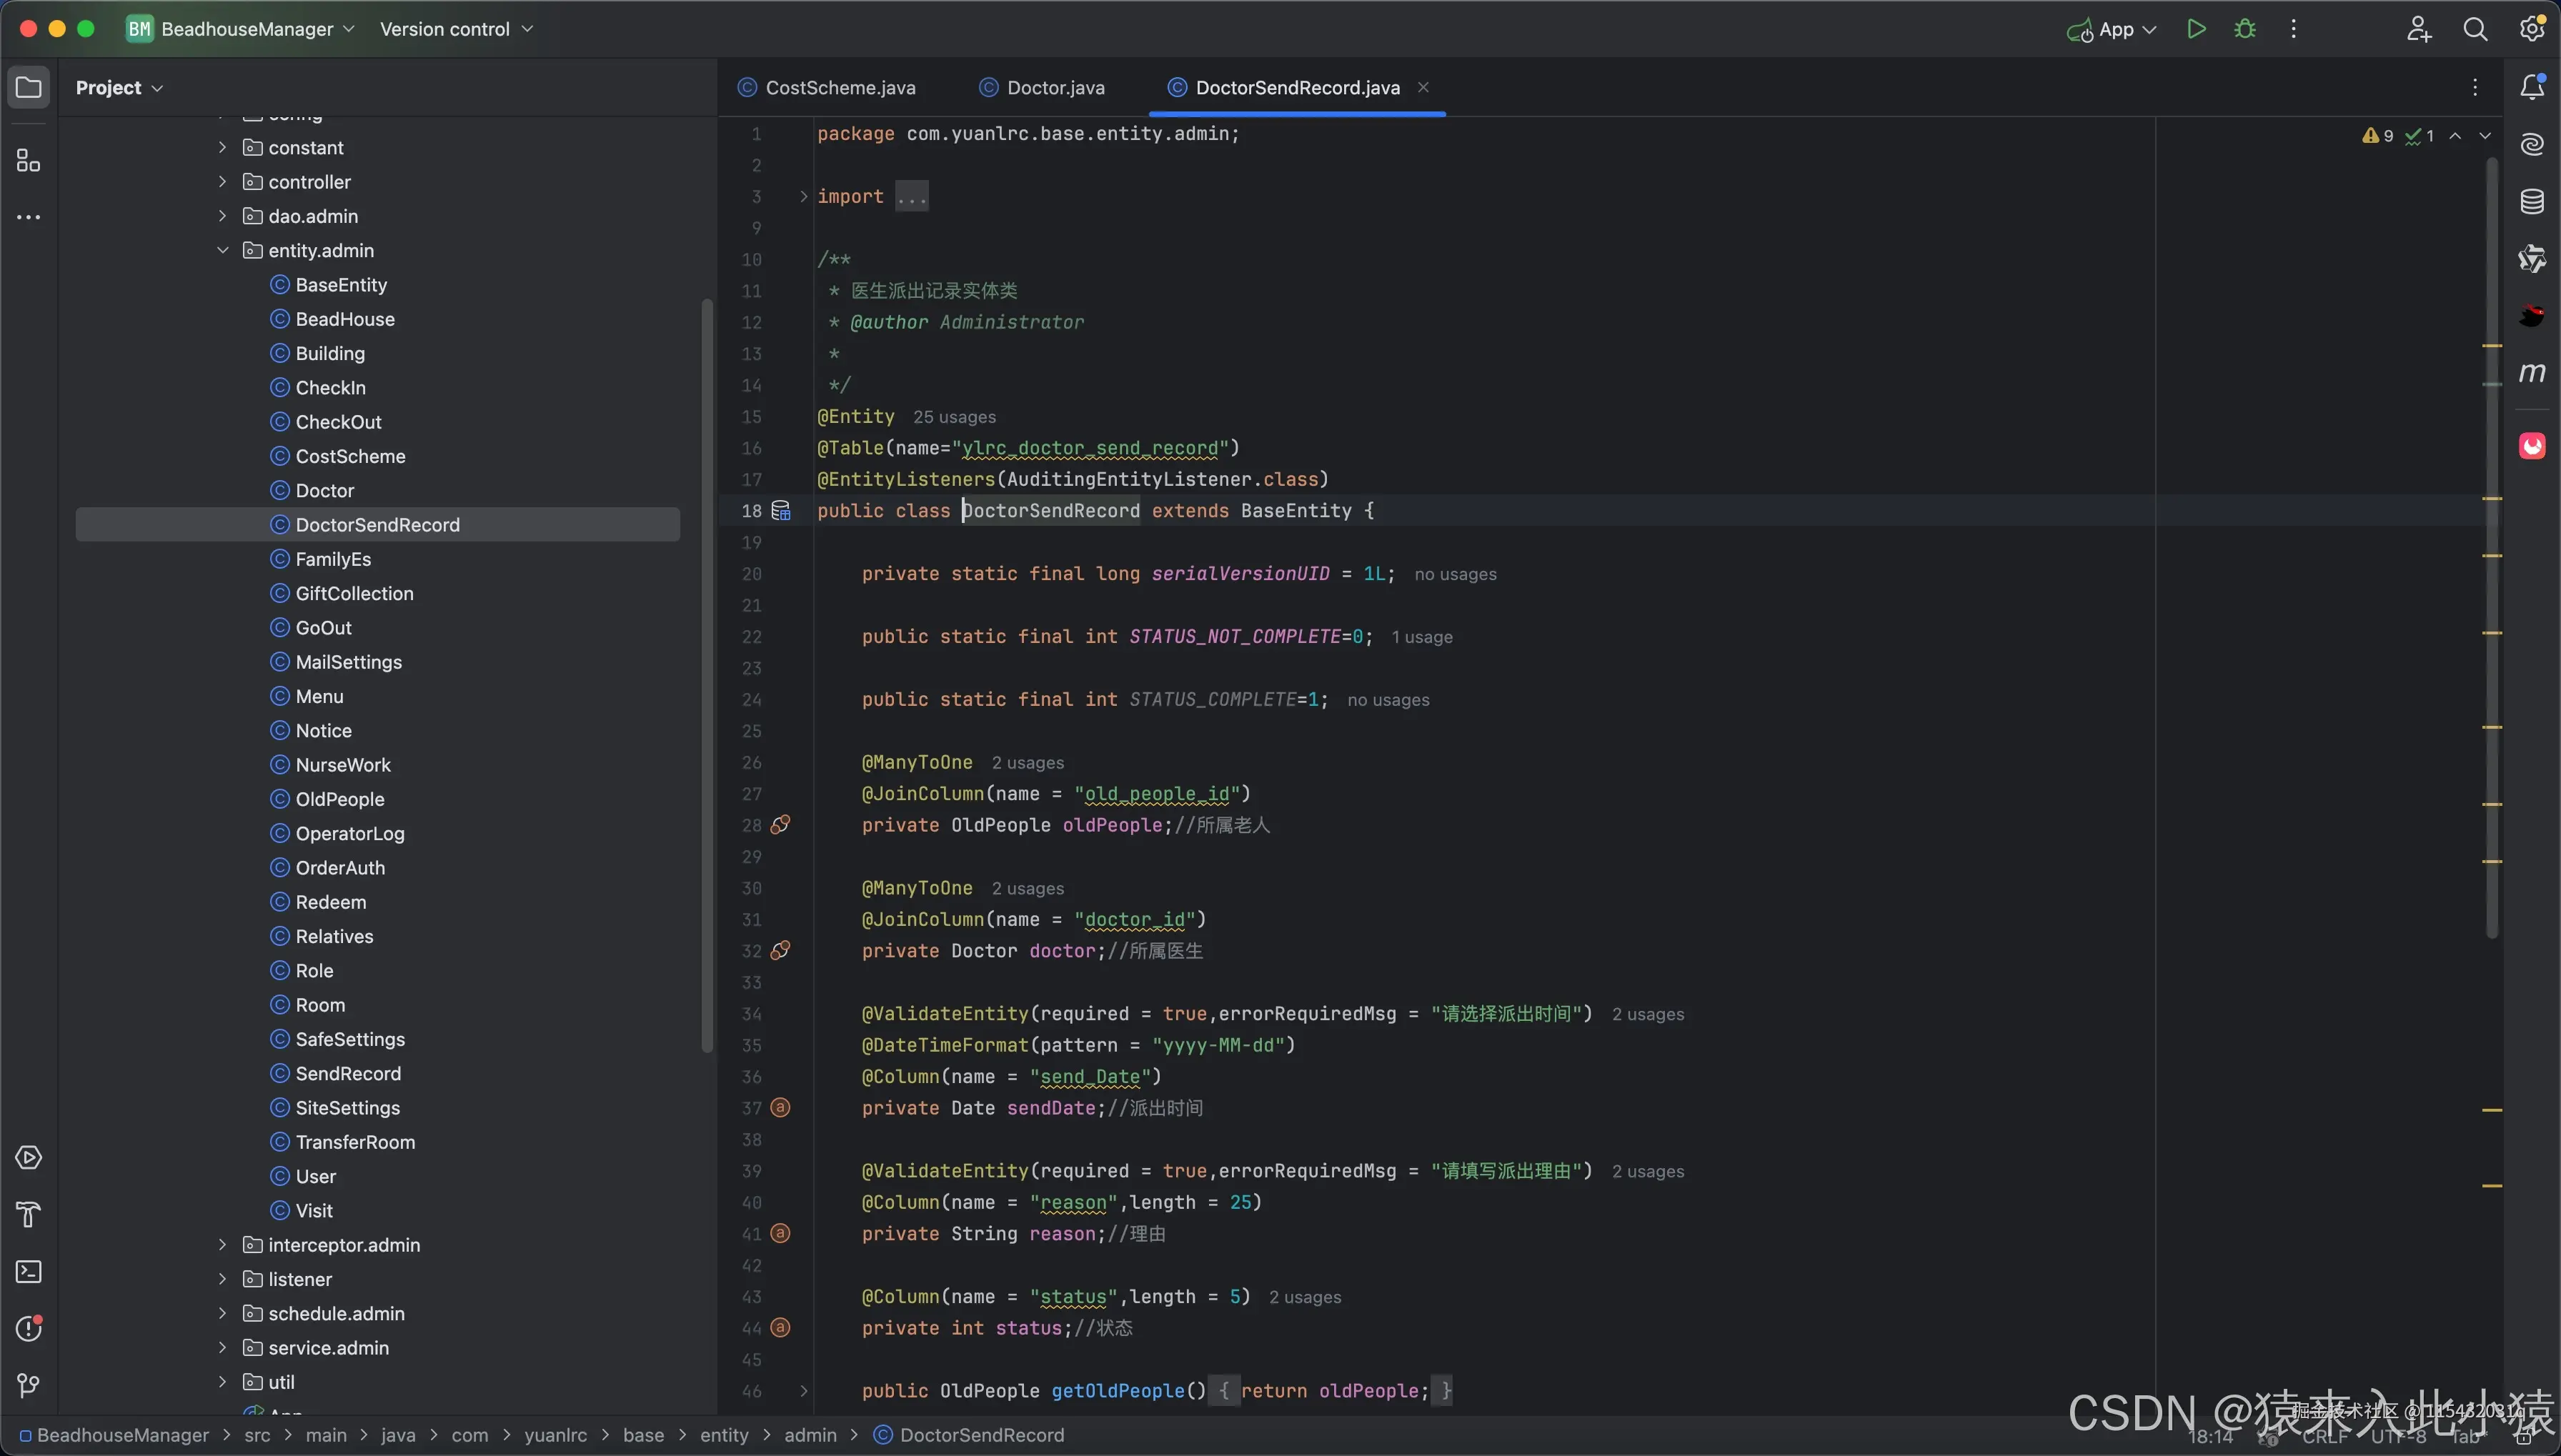Screen dimensions: 2561x1456
Task: Open the Maven tool window
Action: [2531, 373]
